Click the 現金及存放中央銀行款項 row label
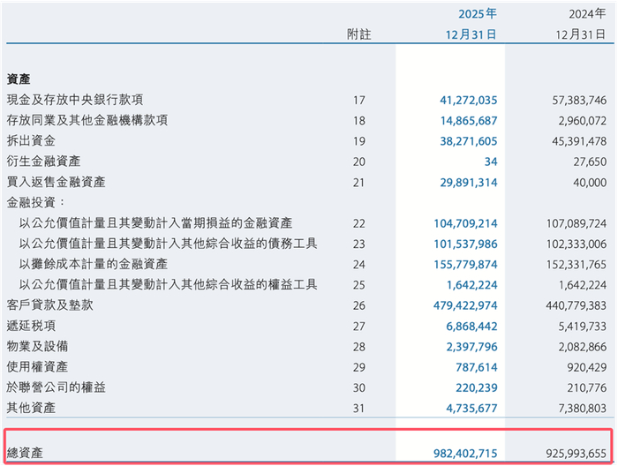Screen dimensions: 618x466 pyautogui.click(x=75, y=100)
